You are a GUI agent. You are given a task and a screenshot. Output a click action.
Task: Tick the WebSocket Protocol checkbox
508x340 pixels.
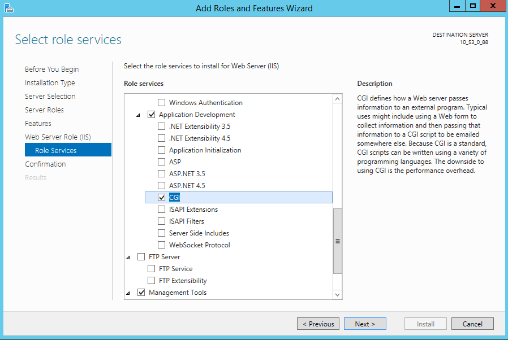(162, 245)
